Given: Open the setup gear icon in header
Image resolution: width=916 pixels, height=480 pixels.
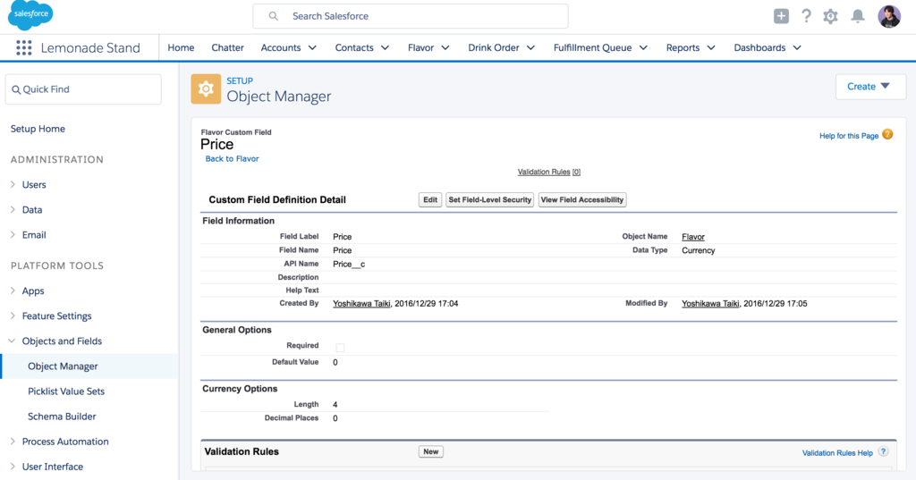Looking at the screenshot, I should (x=830, y=16).
